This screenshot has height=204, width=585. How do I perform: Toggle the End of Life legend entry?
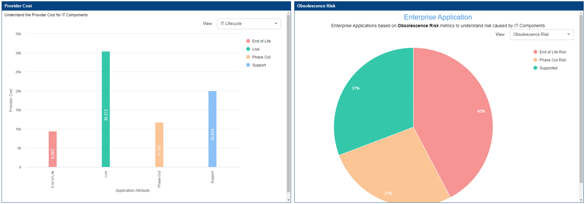[258, 41]
